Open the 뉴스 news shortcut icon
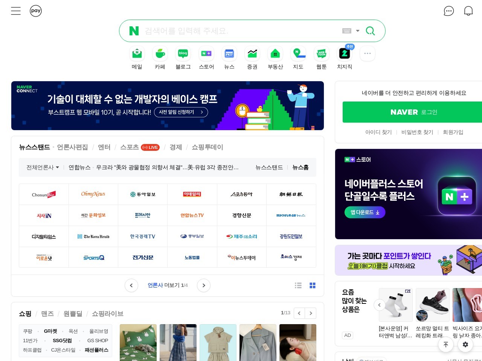 tap(229, 54)
